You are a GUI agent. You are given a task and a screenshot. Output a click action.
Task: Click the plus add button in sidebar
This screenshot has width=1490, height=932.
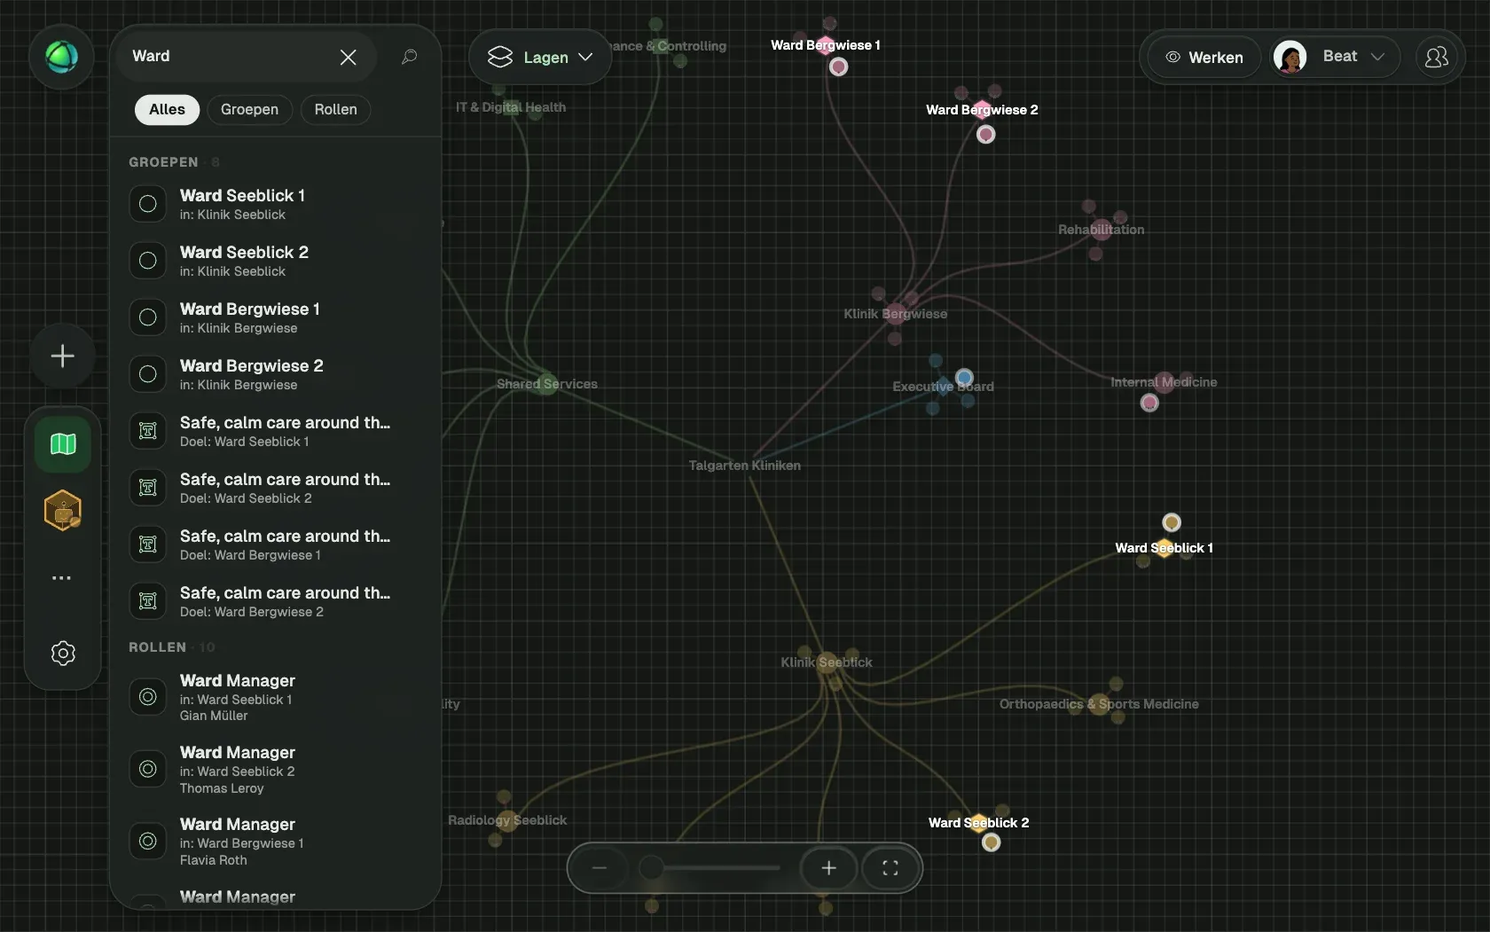click(x=62, y=356)
